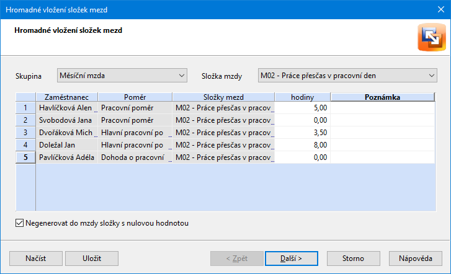Click the Uložit button
This screenshot has width=451, height=274.
tap(92, 259)
